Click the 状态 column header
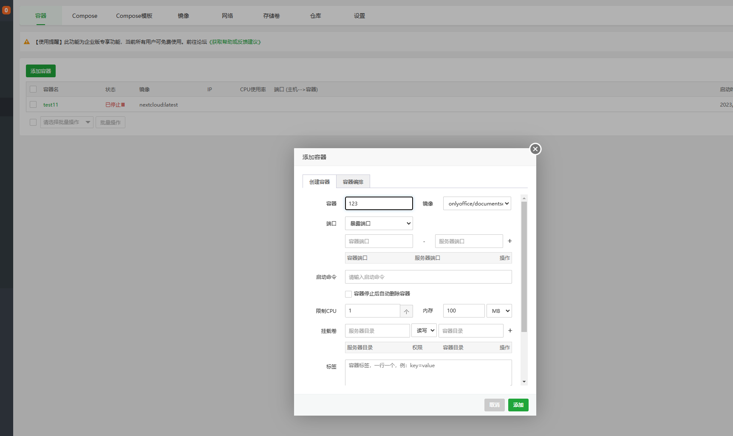The image size is (733, 436). pyautogui.click(x=110, y=90)
